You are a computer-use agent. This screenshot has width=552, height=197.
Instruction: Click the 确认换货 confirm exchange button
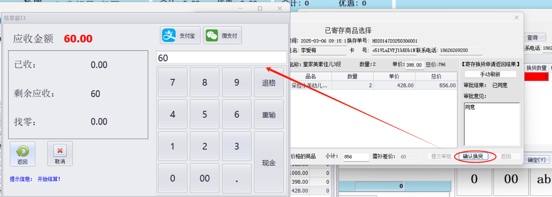click(473, 156)
